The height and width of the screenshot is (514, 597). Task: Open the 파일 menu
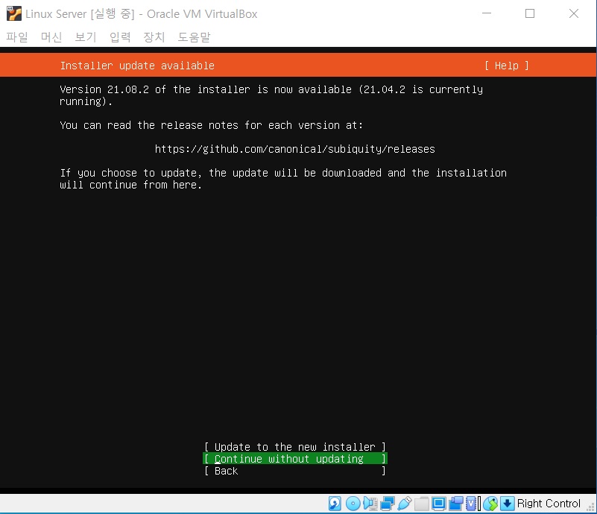pyautogui.click(x=17, y=37)
